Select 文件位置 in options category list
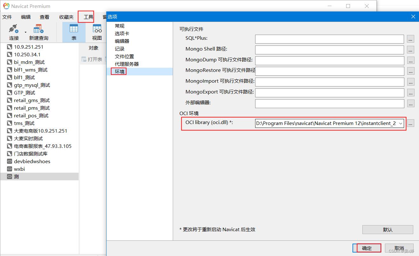This screenshot has height=256, width=419. pyautogui.click(x=124, y=56)
